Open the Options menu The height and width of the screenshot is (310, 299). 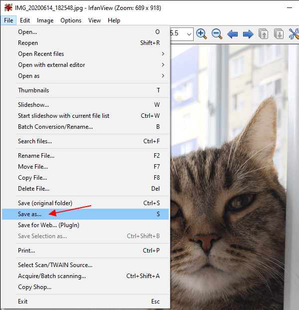pos(71,20)
